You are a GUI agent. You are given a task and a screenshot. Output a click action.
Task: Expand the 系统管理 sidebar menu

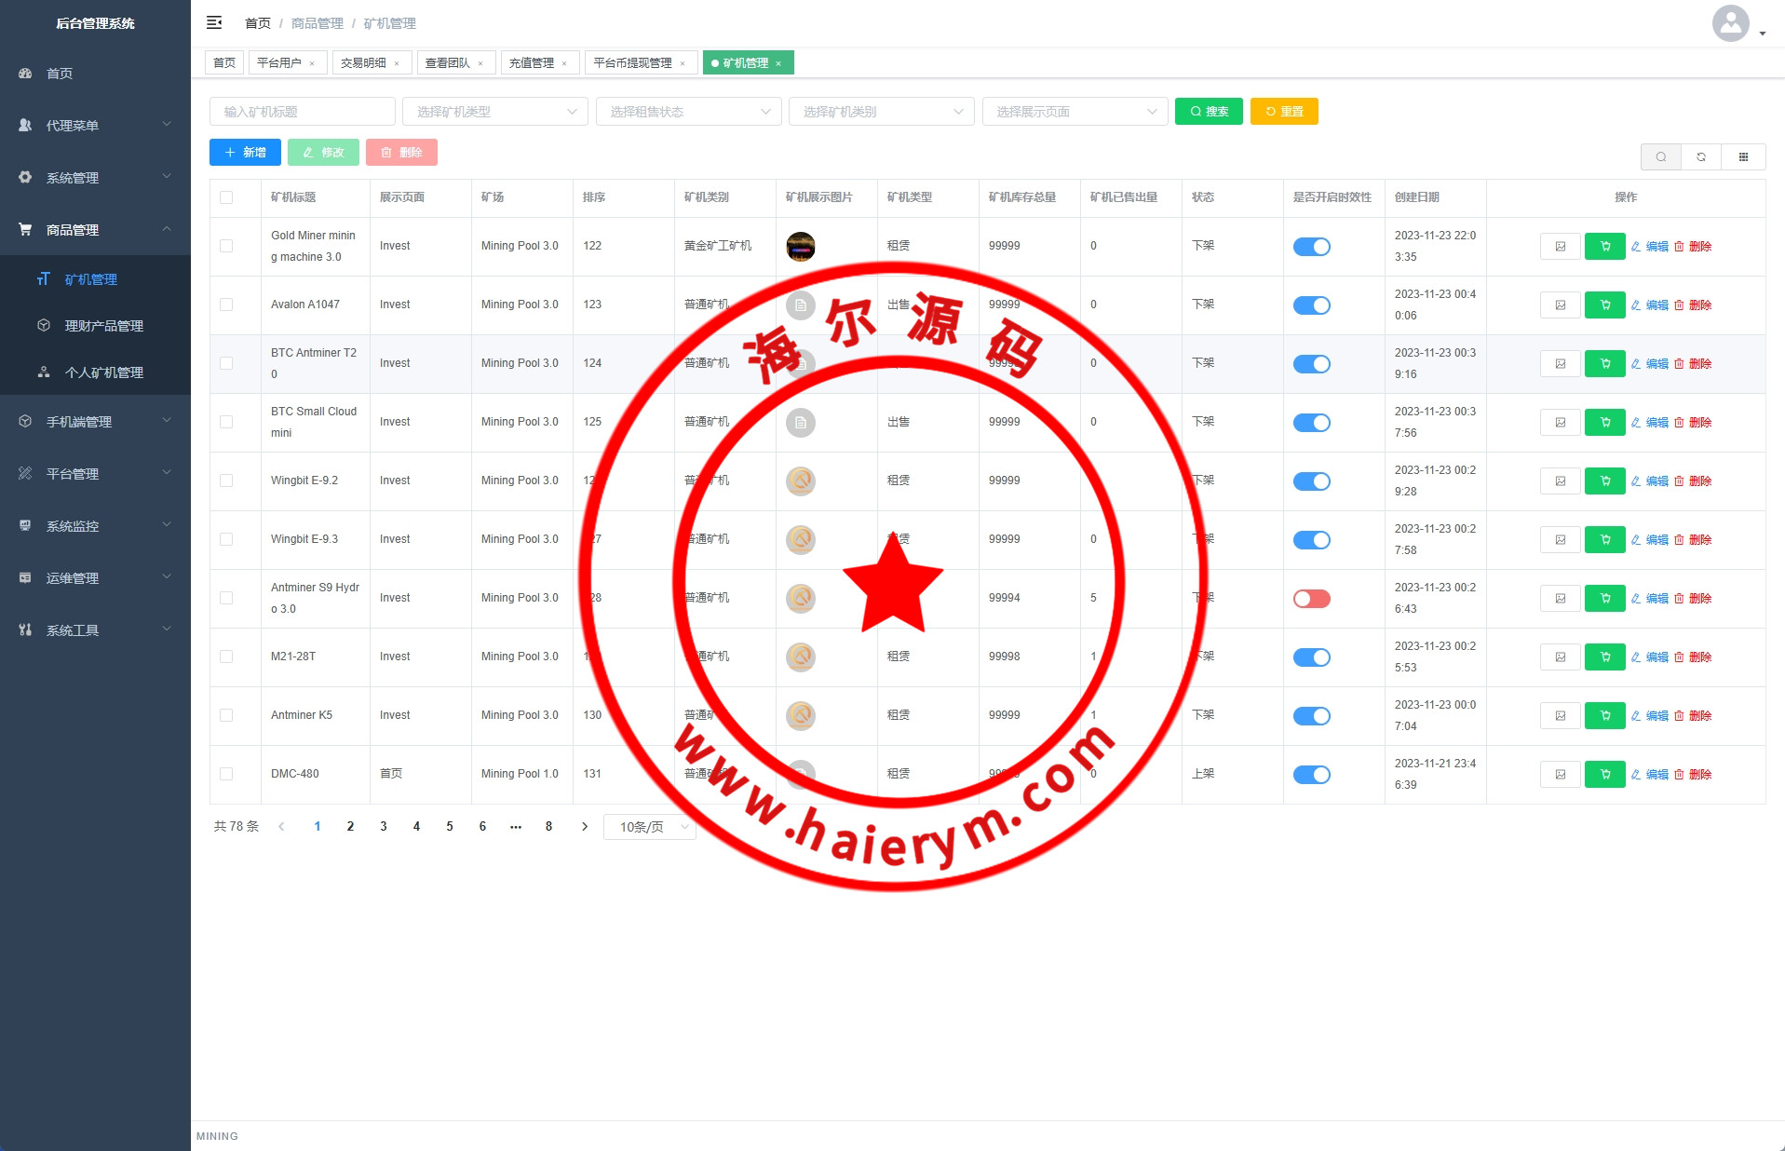(95, 177)
